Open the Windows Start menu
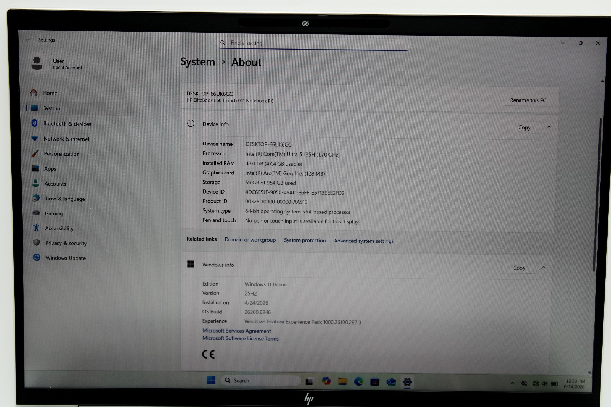 pos(211,380)
